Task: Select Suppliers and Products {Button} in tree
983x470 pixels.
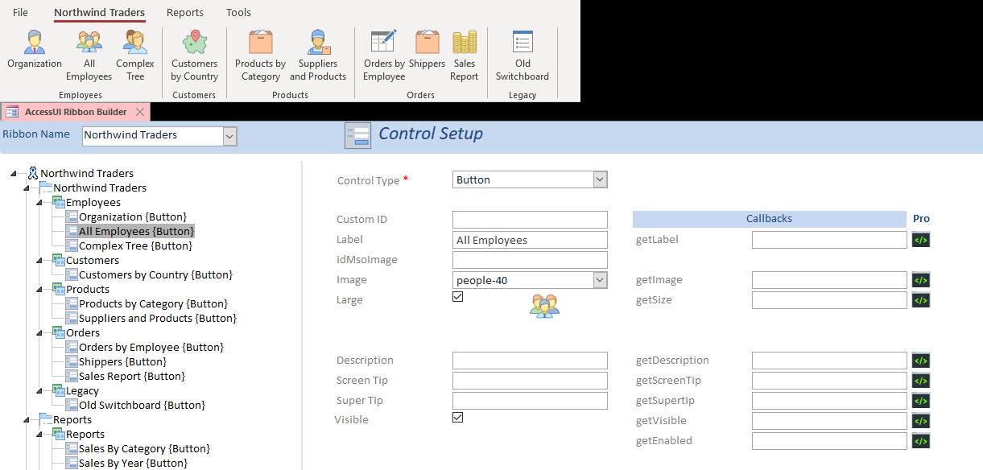Action: point(158,318)
